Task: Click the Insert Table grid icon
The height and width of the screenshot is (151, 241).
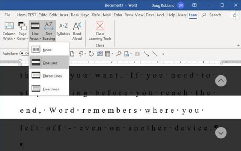Action: pyautogui.click(x=107, y=54)
